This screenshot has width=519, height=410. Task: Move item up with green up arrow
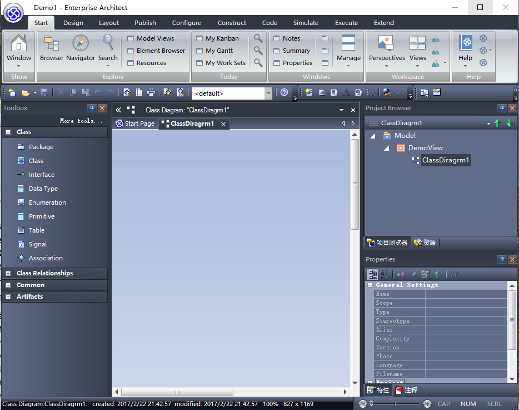497,124
